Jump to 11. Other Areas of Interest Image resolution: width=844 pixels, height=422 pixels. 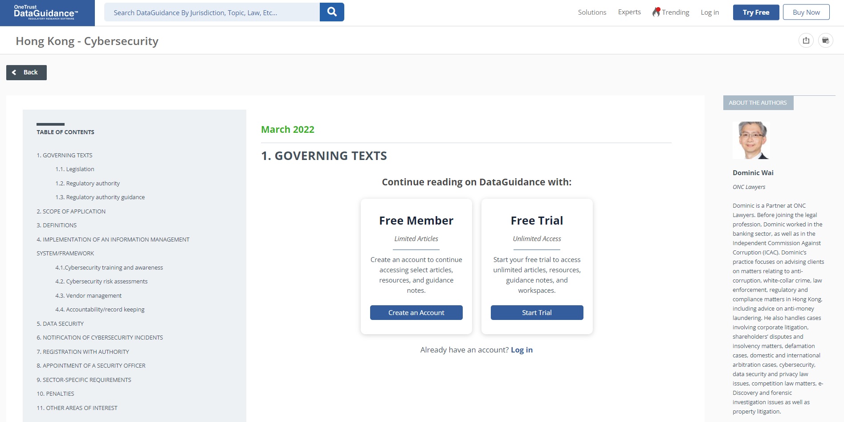click(77, 408)
